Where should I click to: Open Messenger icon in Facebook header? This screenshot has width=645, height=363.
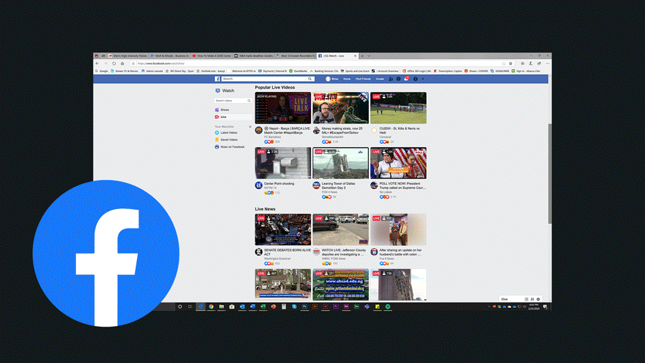point(398,79)
